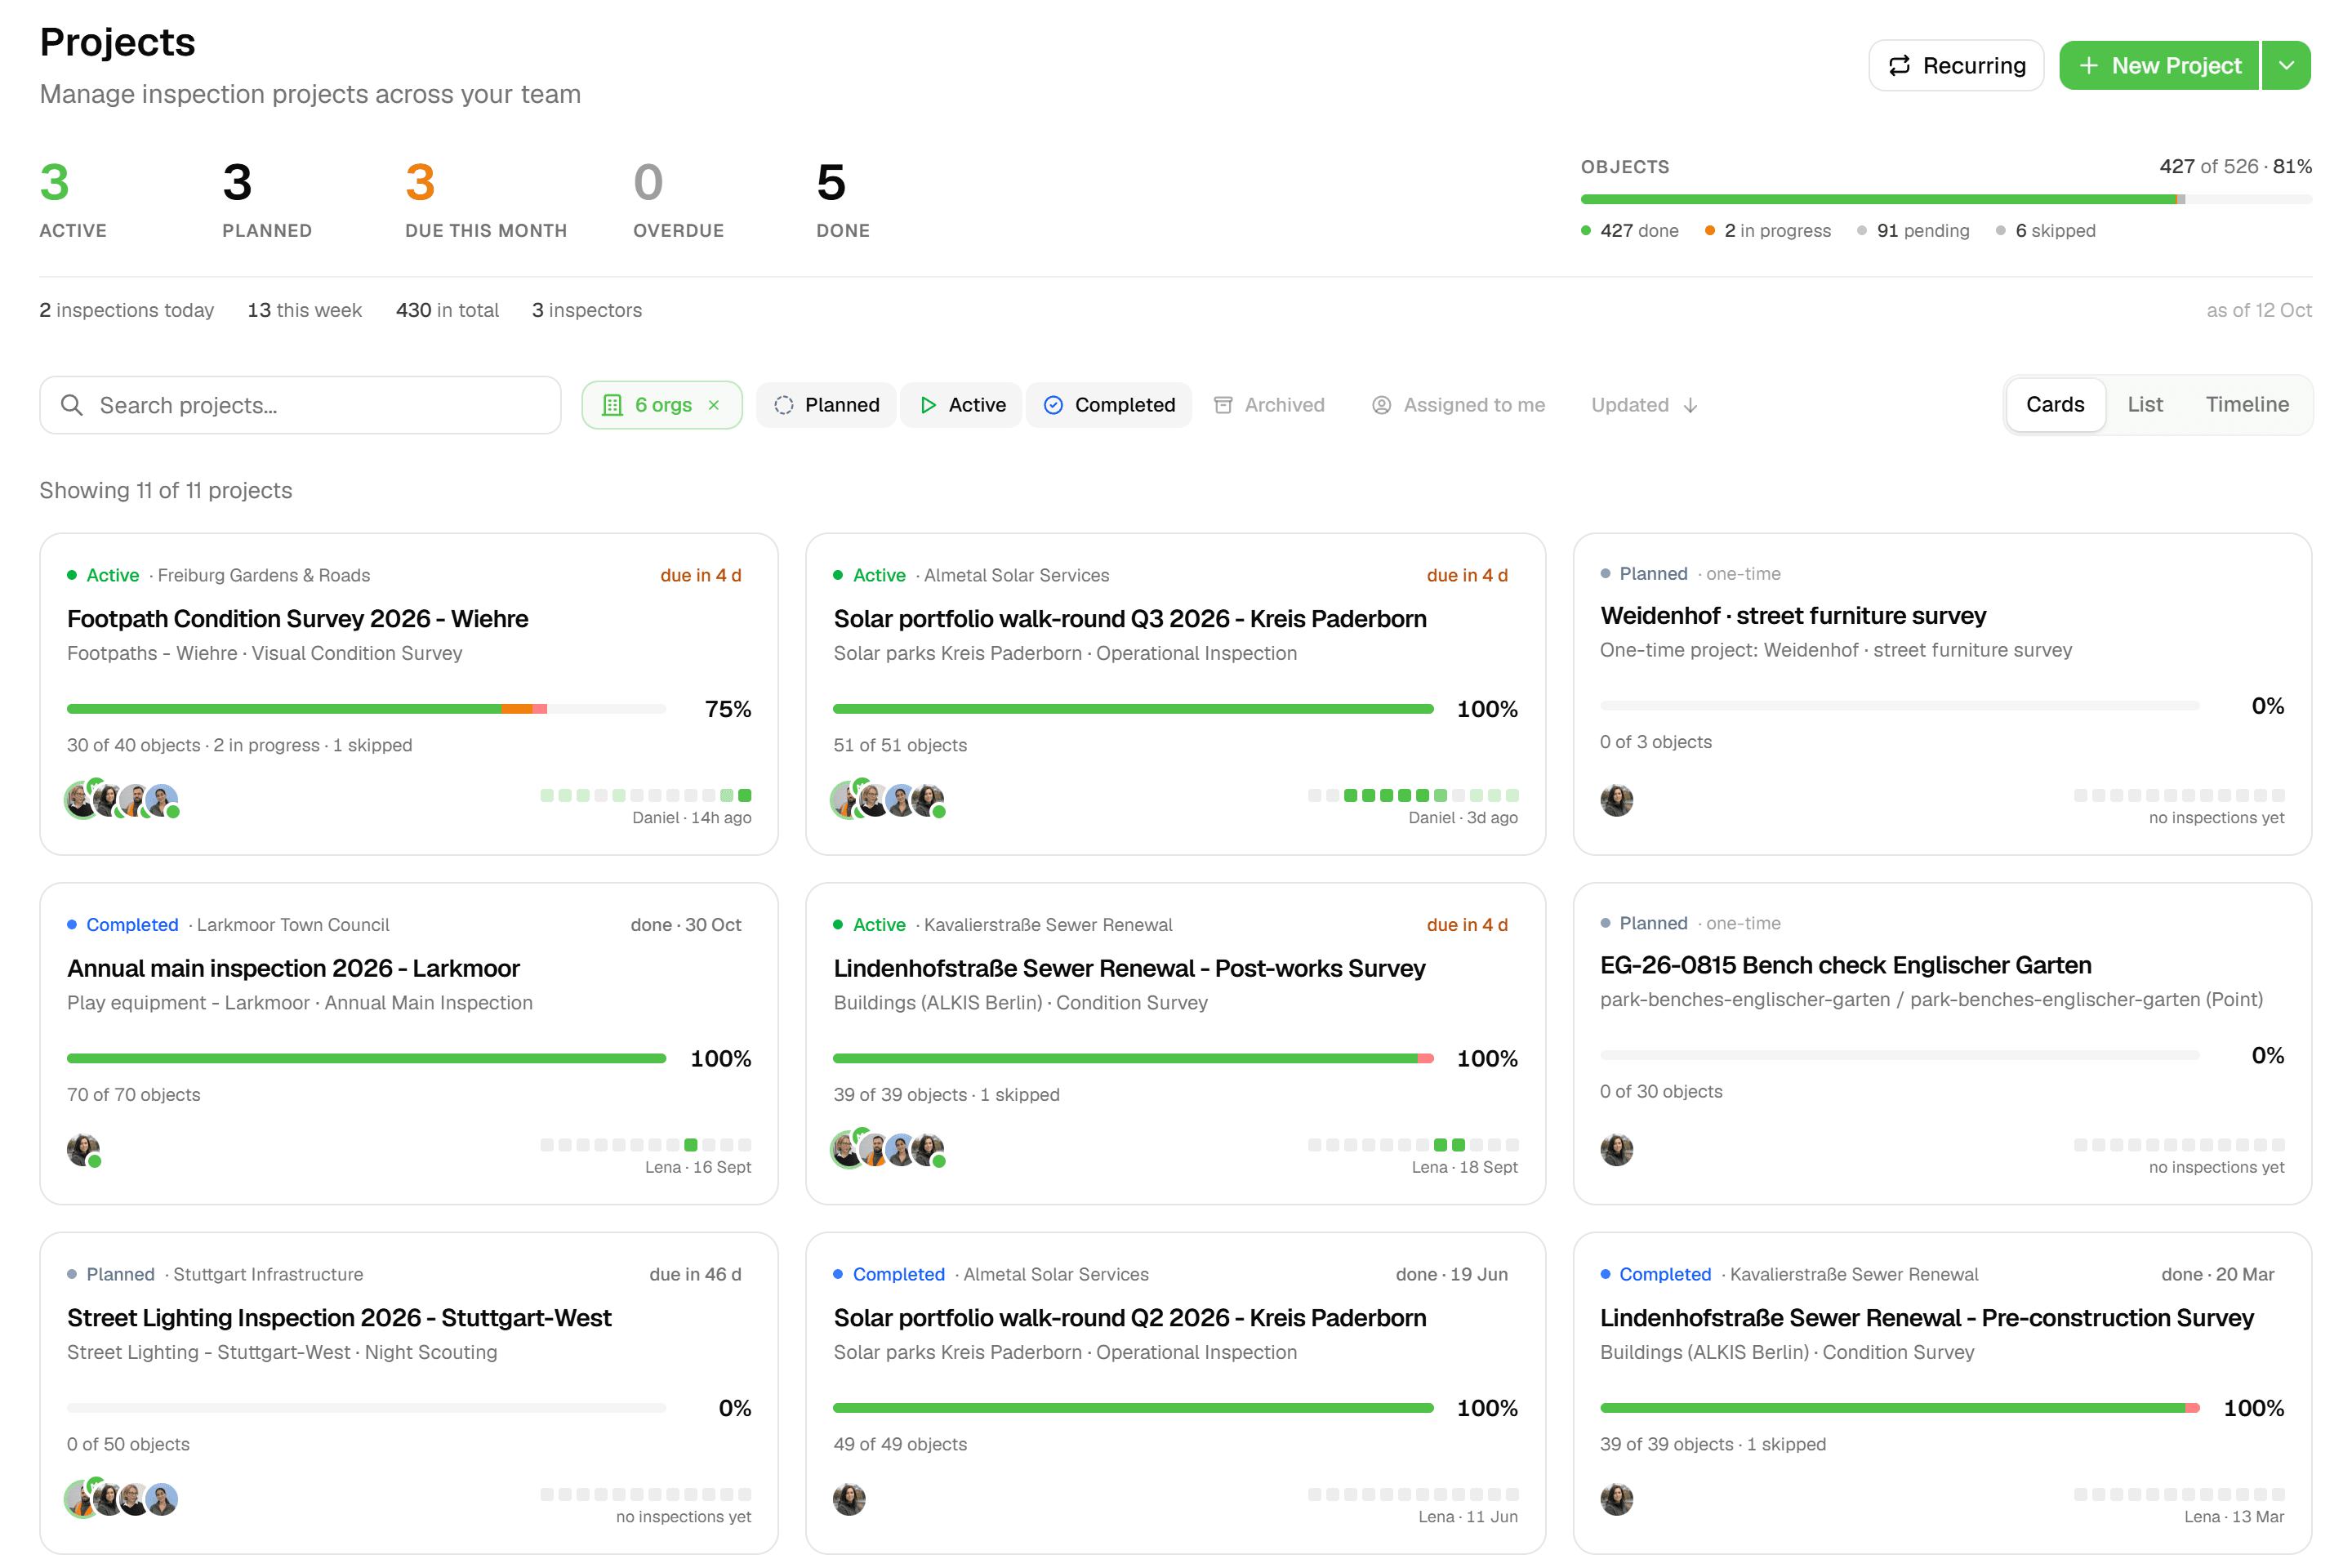Open Lindenhofstraße Sewer Renewal - Pre-construction Survey
The width and height of the screenshot is (2352, 1568).
tap(1926, 1318)
